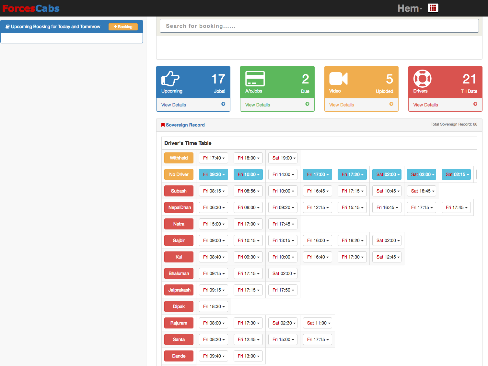The width and height of the screenshot is (488, 366).
Task: Click the video camera icon
Action: [x=338, y=79]
